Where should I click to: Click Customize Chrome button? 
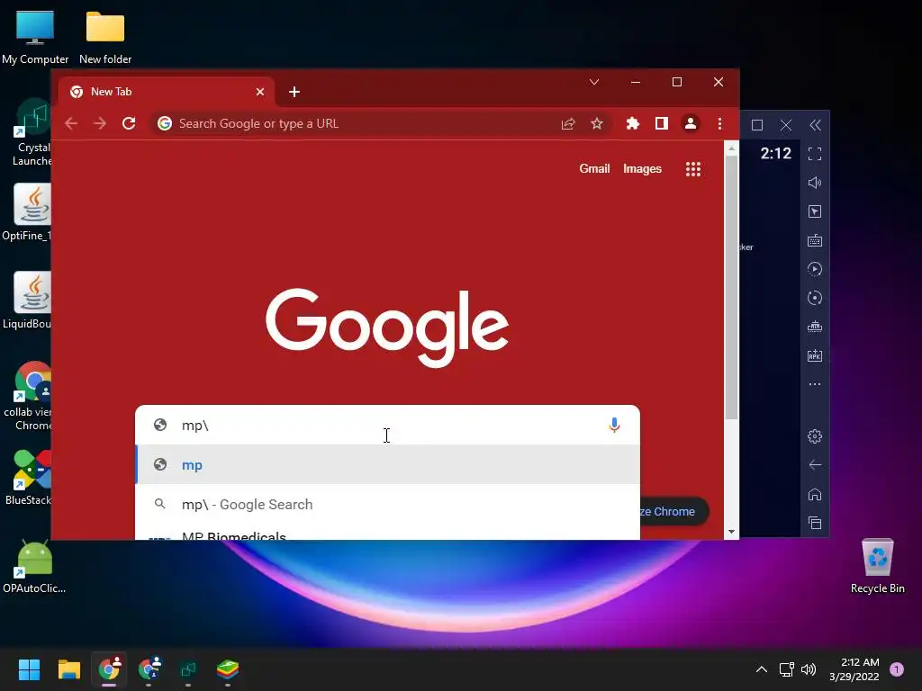(x=673, y=512)
